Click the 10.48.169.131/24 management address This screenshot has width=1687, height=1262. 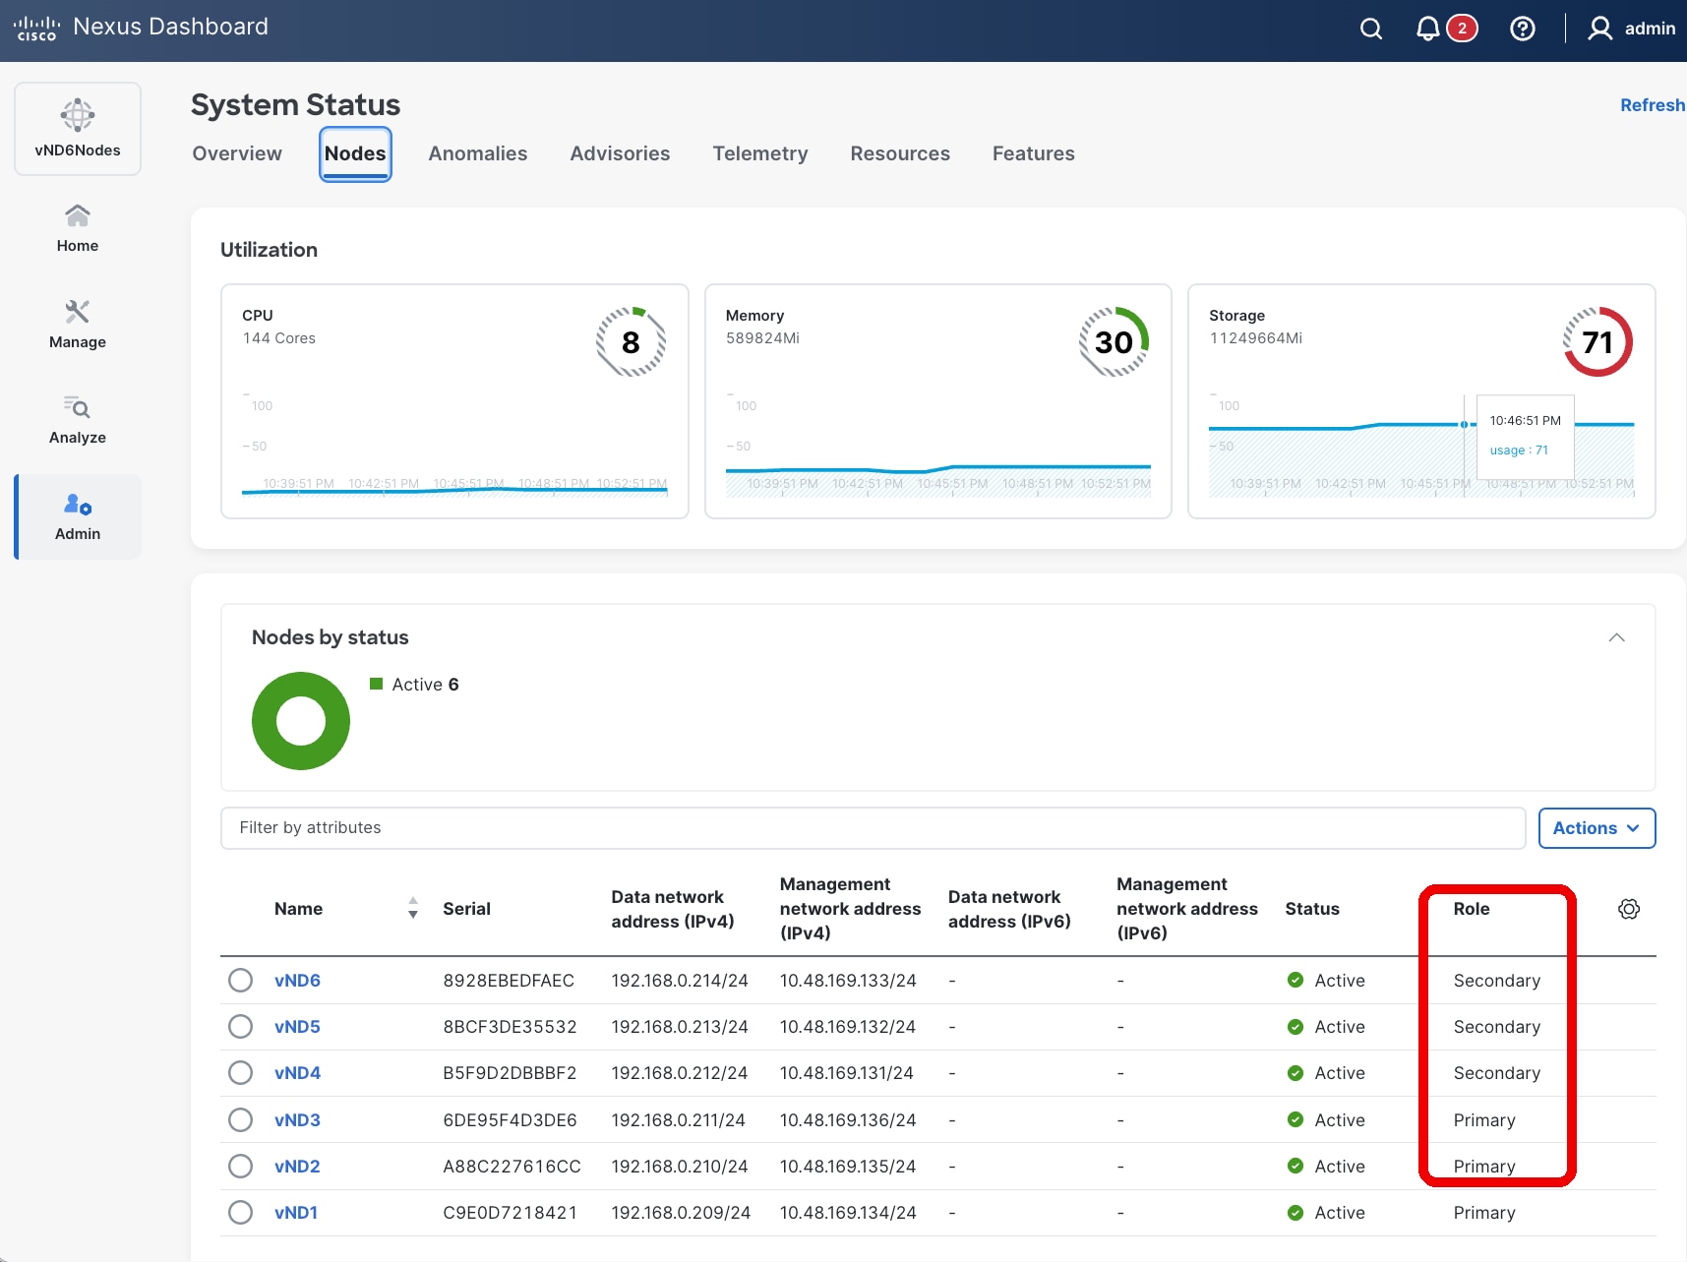point(847,1073)
